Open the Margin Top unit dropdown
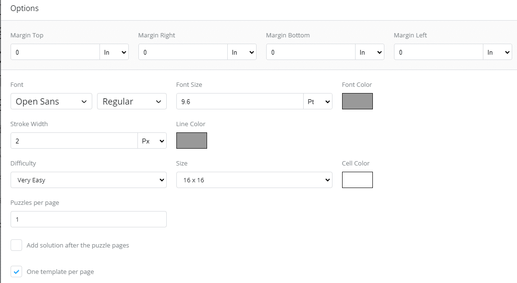 [114, 52]
